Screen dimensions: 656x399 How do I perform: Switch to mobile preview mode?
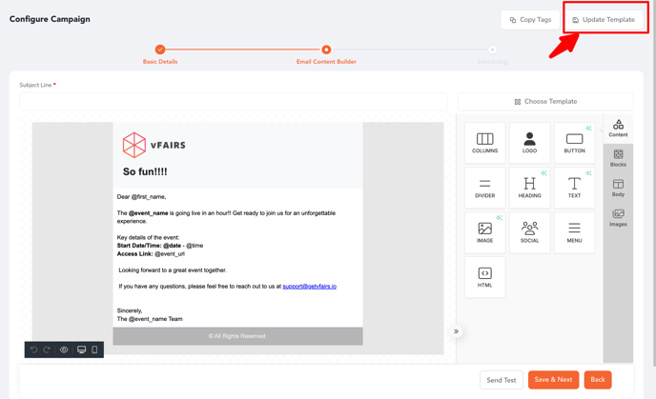pyautogui.click(x=94, y=349)
